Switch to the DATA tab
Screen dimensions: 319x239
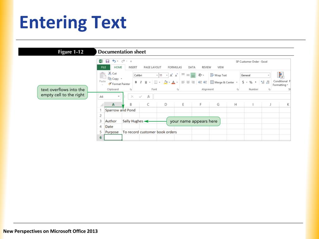pos(192,67)
